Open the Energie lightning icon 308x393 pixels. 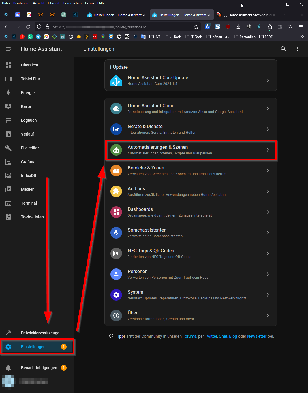(8, 93)
